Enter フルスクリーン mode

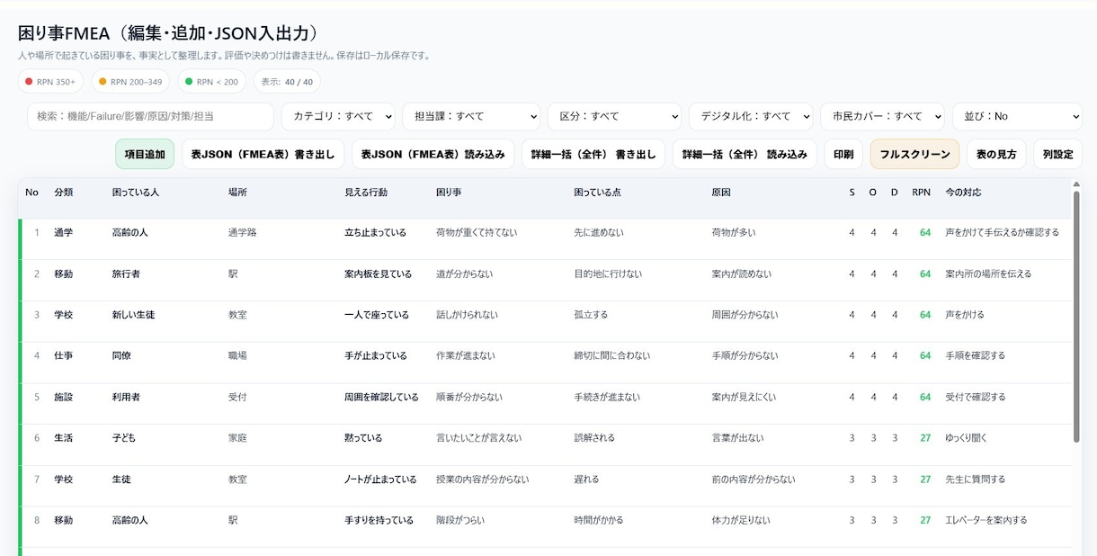(914, 154)
